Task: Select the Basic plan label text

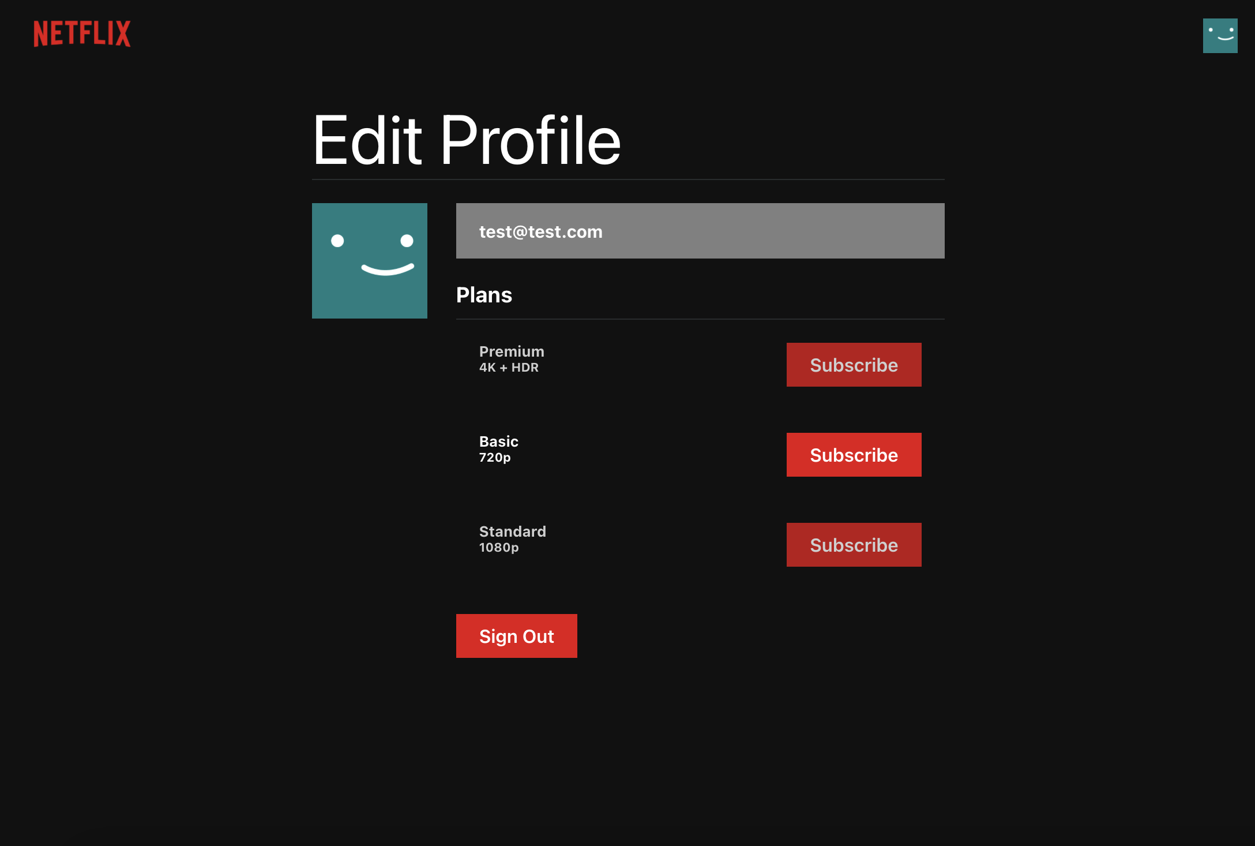Action: tap(498, 441)
